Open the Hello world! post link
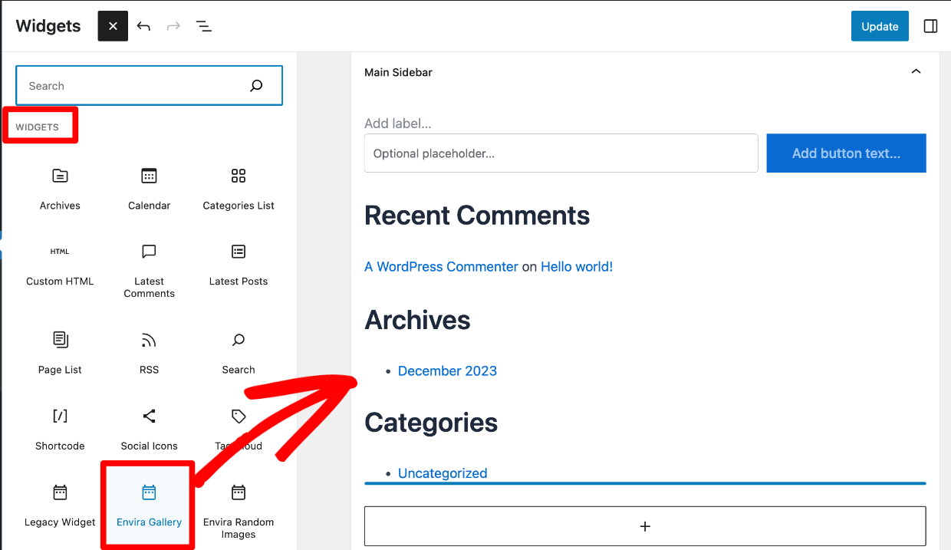Image resolution: width=951 pixels, height=550 pixels. click(577, 267)
